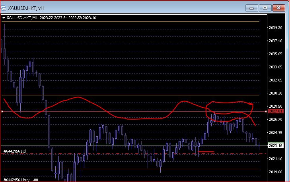Click the OHLC values text 2023.22 2023.64
Image resolution: width=290 pixels, height=182 pixels.
[x=54, y=18]
